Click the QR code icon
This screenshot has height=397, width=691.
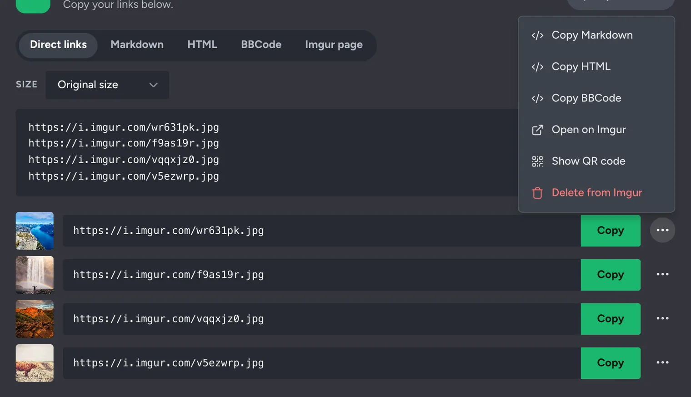[537, 161]
